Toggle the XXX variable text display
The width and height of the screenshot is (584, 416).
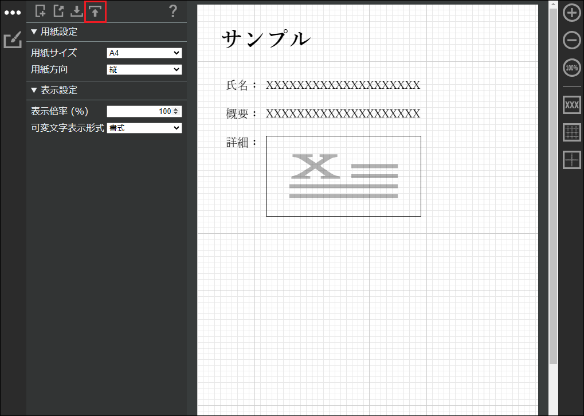point(571,105)
